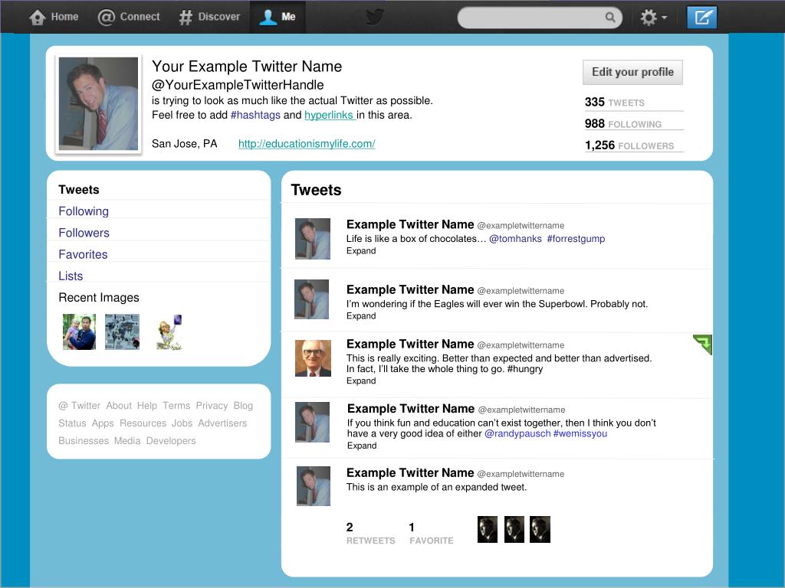The image size is (785, 588).
Task: Focus the top bar search field
Action: [540, 18]
